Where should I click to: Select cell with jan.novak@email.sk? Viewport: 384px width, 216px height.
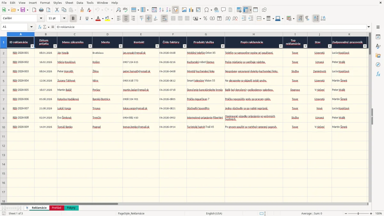tap(141, 53)
